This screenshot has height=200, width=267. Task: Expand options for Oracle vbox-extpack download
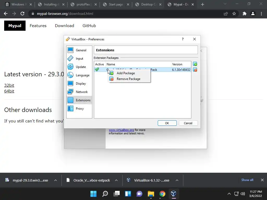(116, 180)
